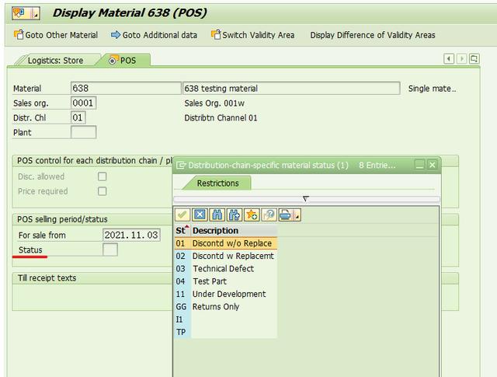Click the For sale from date field
The width and height of the screenshot is (497, 377).
coord(131,235)
